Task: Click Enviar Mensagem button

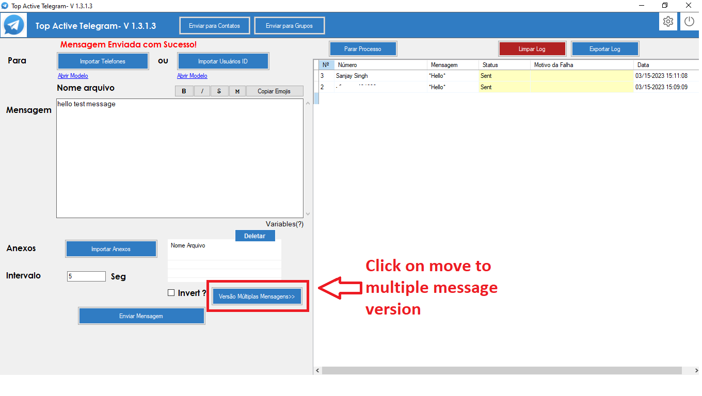Action: pyautogui.click(x=141, y=316)
